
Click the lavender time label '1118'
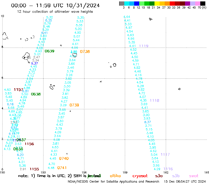point(154,100)
